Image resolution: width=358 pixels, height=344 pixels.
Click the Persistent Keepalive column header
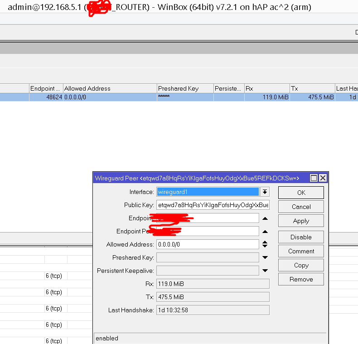click(229, 88)
